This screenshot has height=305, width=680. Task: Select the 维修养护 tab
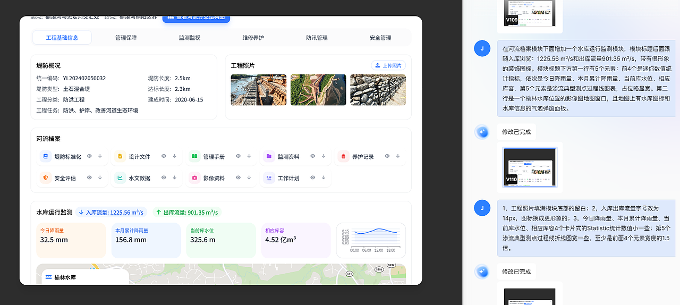point(253,38)
